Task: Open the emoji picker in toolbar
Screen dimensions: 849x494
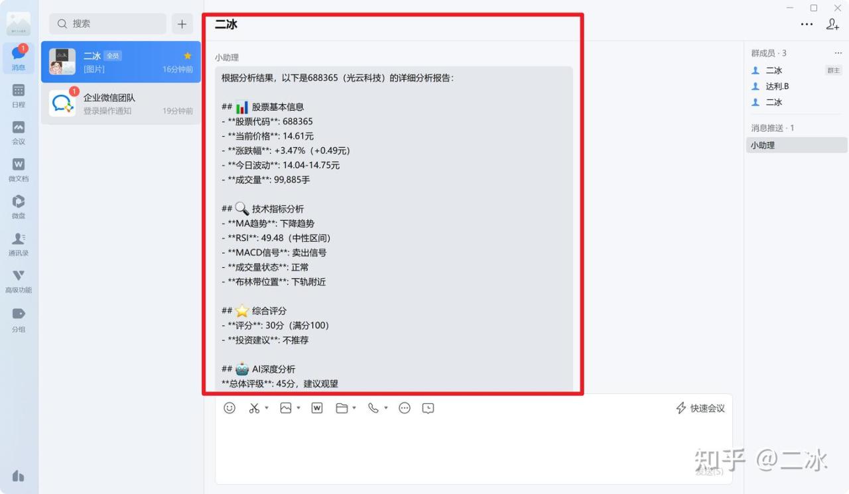Action: pos(229,408)
